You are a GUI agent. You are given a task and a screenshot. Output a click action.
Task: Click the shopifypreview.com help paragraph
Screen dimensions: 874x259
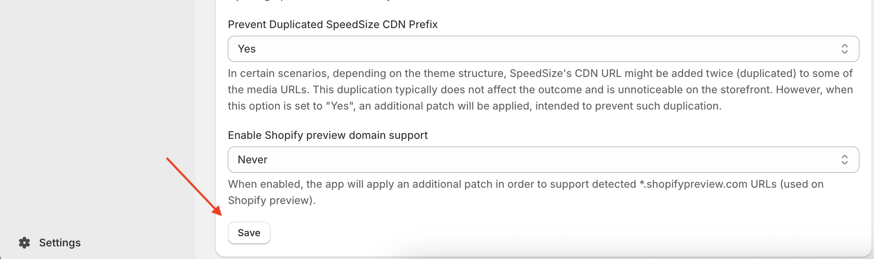pyautogui.click(x=526, y=192)
